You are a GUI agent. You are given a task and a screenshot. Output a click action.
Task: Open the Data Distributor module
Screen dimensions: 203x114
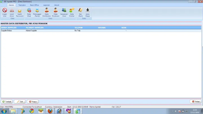click(47, 12)
